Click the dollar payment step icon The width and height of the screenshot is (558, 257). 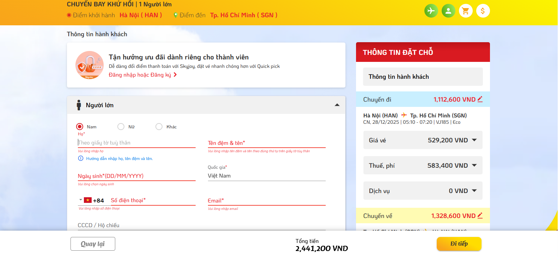tap(483, 11)
